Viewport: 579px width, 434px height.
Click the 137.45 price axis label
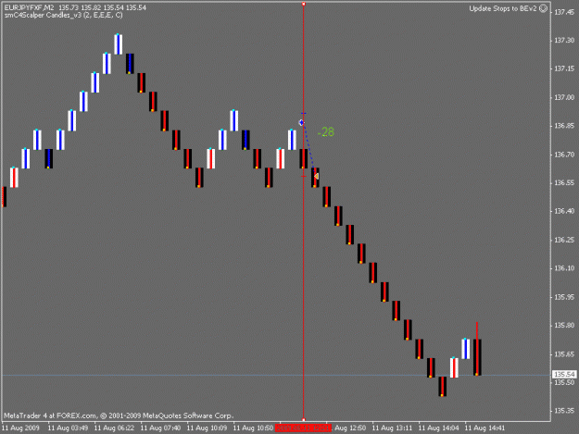(x=564, y=12)
